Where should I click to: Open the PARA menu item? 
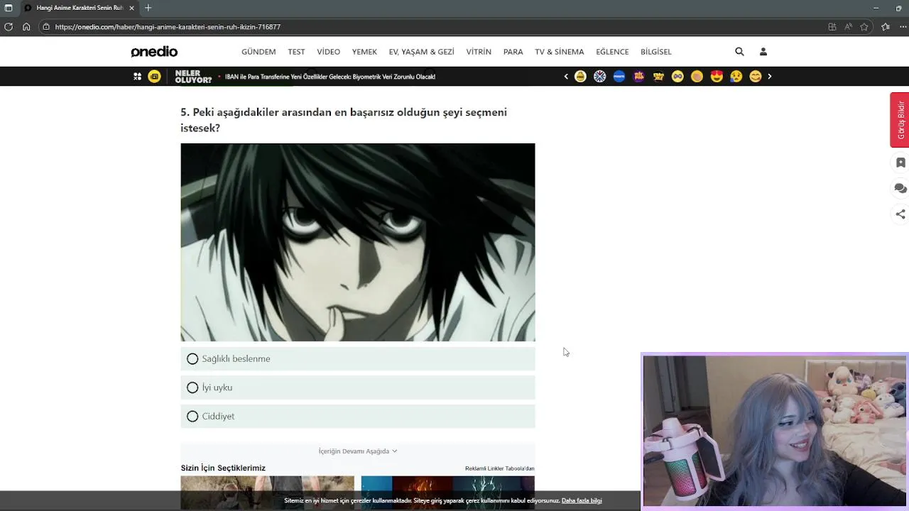(513, 52)
